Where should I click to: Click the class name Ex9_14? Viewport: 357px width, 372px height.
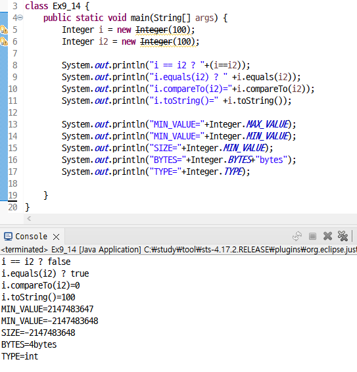66,6
